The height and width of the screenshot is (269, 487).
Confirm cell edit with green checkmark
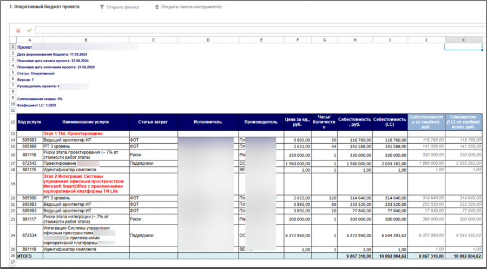pos(29,30)
